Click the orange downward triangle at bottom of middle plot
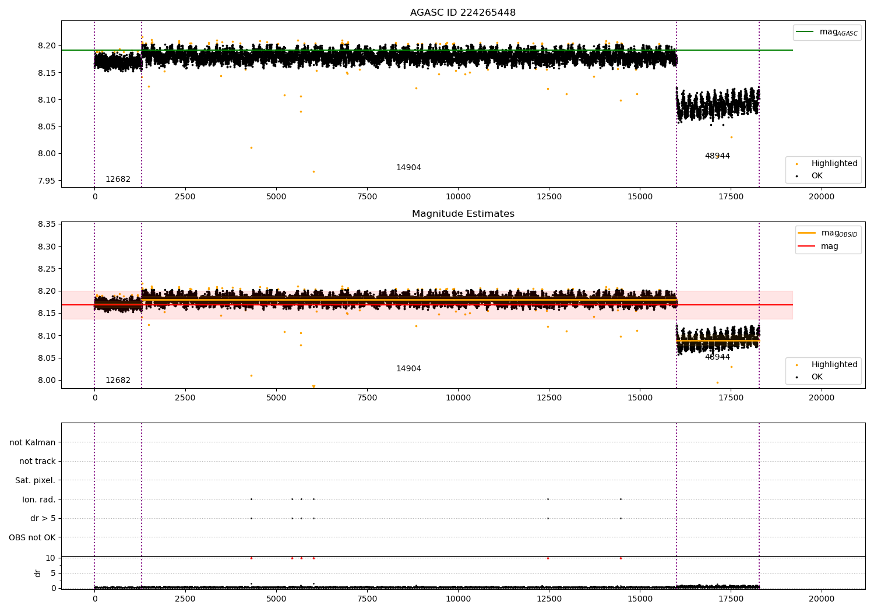The image size is (874, 612). [313, 386]
